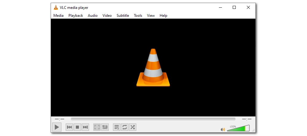Skip to the previous media item

pos(69,127)
